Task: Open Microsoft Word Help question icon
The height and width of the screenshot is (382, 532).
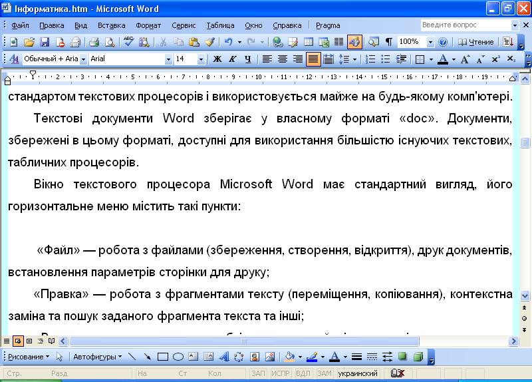Action: [443, 42]
